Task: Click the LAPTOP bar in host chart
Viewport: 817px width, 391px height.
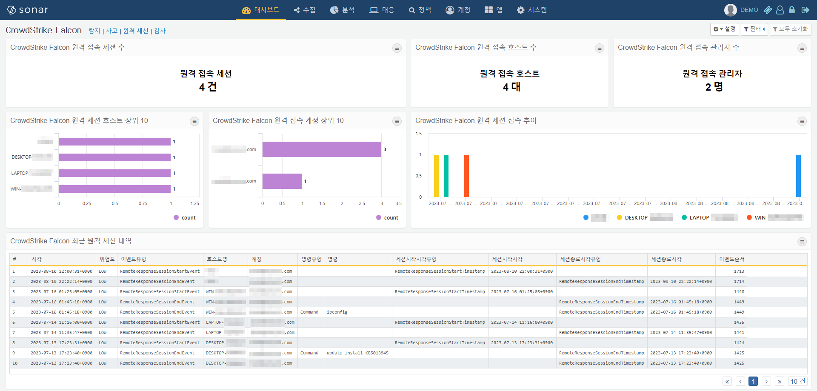Action: 114,173
